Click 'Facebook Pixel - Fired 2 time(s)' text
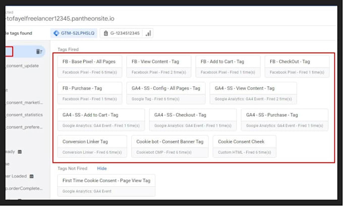Screen dimensions: 343x206 click(159, 73)
